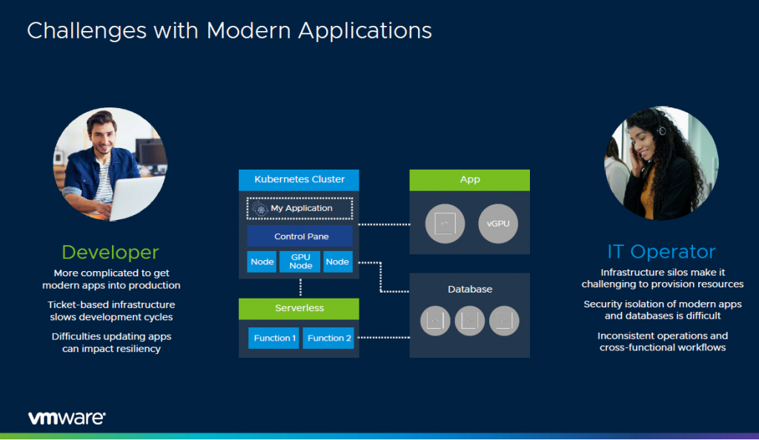Viewport: 759px width, 440px height.
Task: Click the vGPU circle icon
Action: [498, 223]
